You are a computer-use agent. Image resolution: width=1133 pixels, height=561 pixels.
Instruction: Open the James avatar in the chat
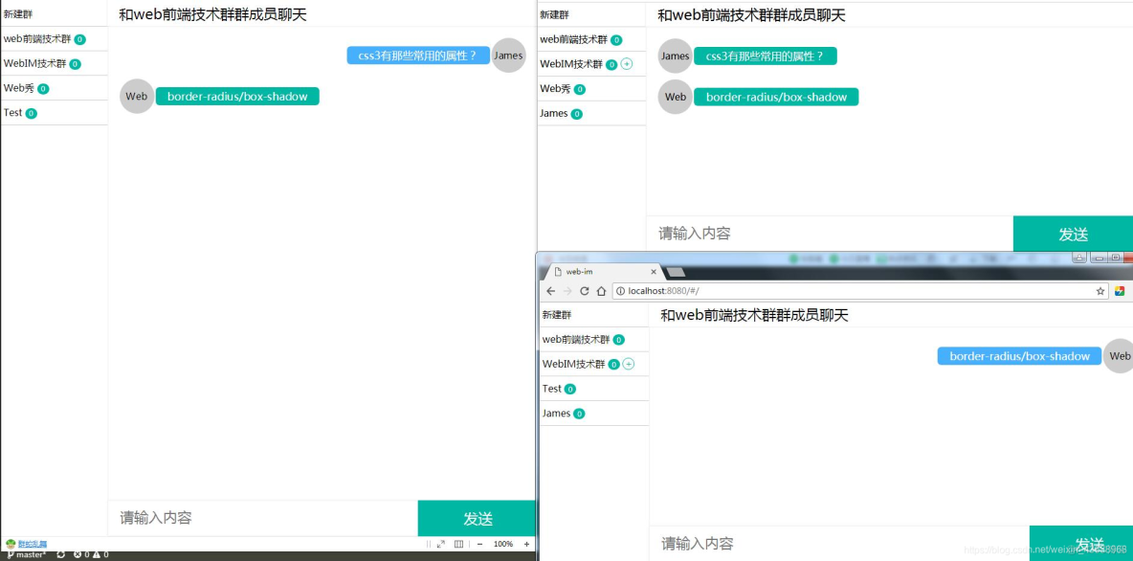click(508, 55)
